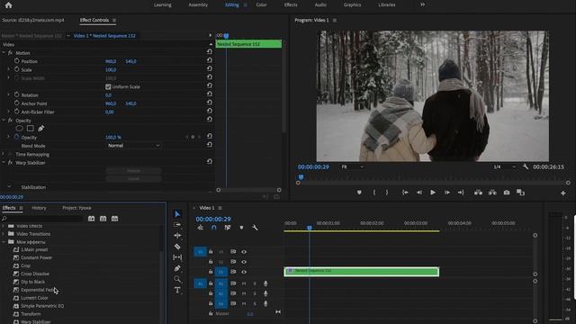This screenshot has height=324, width=576.
Task: Click the Home icon
Action: point(8,5)
